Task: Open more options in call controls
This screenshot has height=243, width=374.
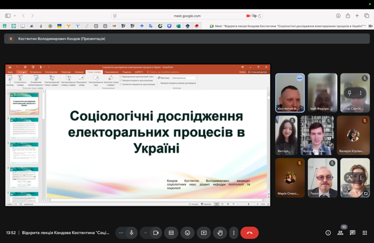Action: 234,232
